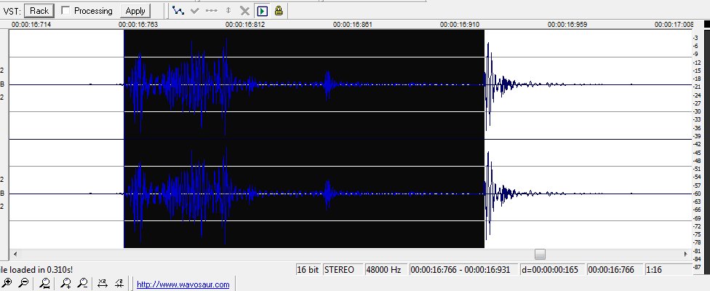
Task: Click the 00:00:16:959 ruler time mark
Action: [567, 25]
